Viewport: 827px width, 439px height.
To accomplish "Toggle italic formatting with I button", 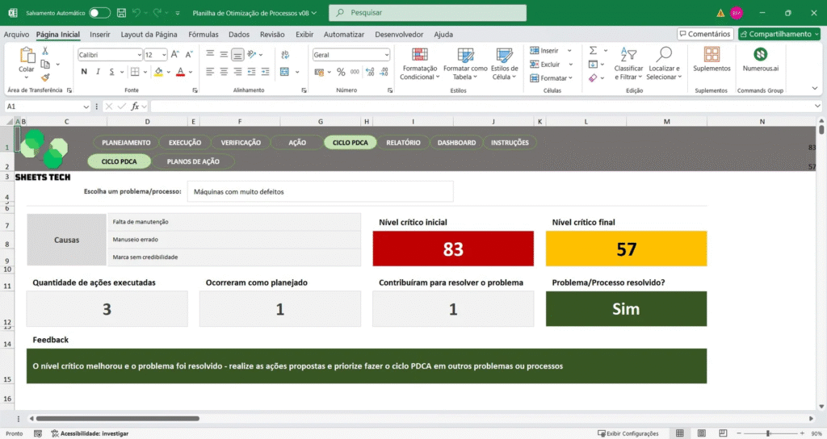I will pyautogui.click(x=98, y=72).
